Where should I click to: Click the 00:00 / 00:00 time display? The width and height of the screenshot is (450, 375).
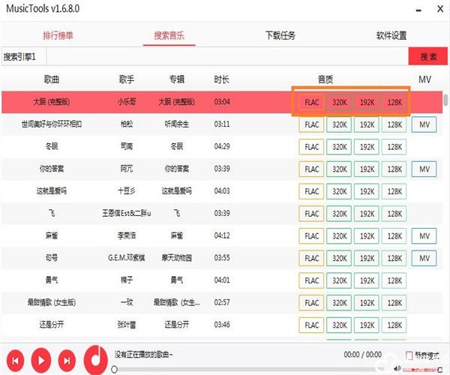pyautogui.click(x=363, y=355)
